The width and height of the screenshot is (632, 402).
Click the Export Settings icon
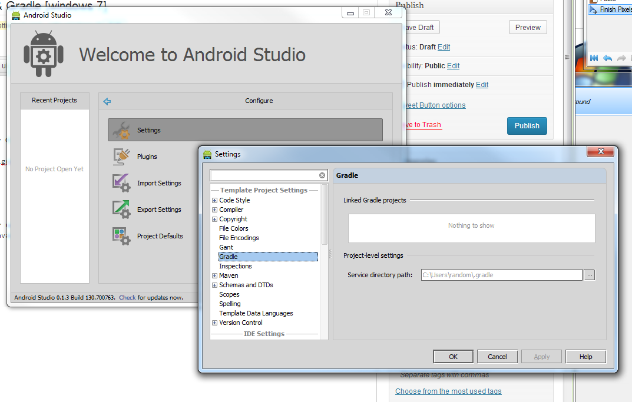point(121,210)
